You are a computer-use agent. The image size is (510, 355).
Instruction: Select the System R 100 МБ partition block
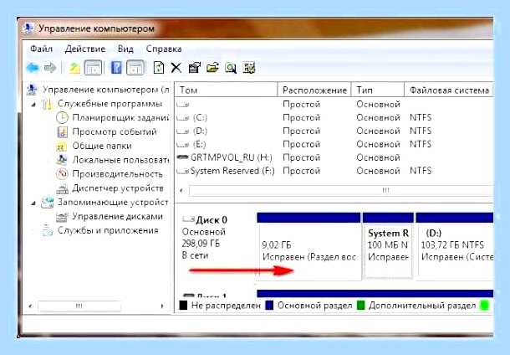click(x=388, y=246)
